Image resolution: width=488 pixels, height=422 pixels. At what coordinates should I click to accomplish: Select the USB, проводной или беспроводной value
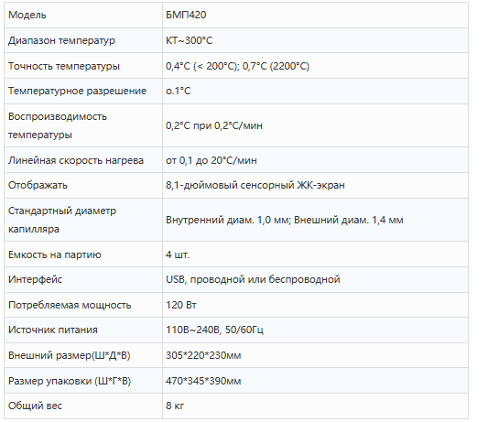tap(253, 279)
